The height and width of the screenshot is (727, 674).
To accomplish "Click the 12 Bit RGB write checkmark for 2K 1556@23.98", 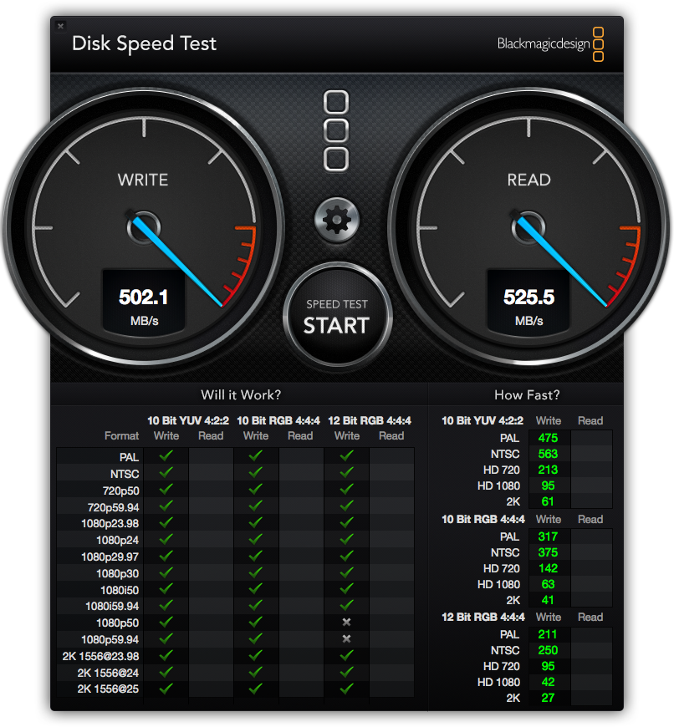I will click(346, 656).
